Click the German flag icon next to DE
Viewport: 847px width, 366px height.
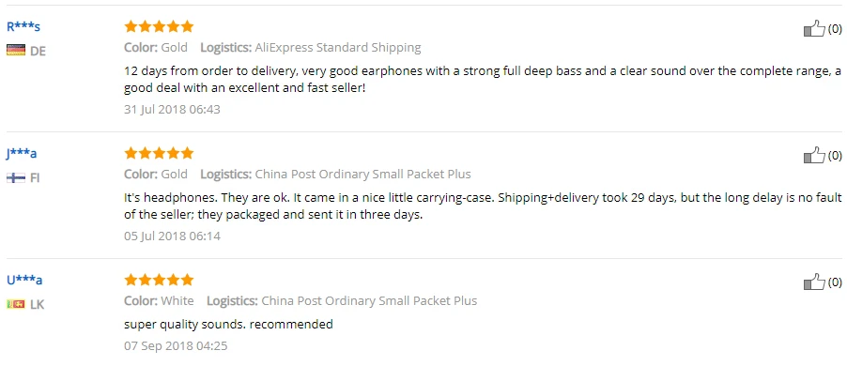pyautogui.click(x=16, y=51)
